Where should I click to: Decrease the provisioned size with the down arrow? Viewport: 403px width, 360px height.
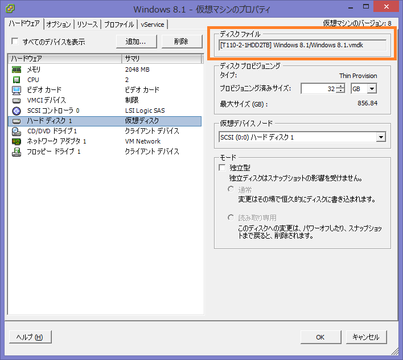340,91
